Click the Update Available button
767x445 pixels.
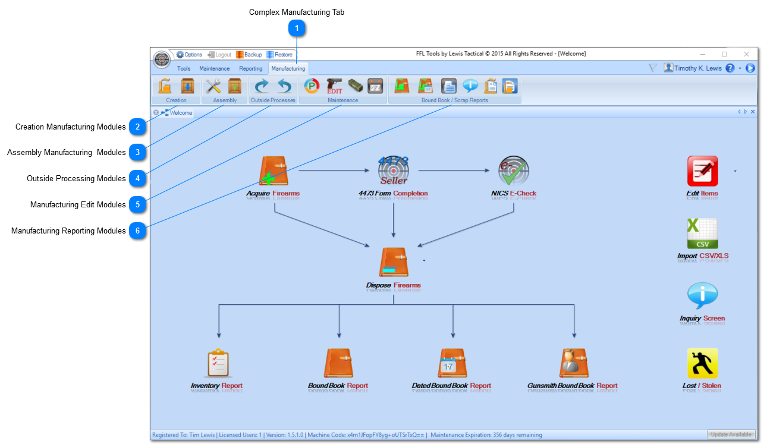tap(731, 434)
